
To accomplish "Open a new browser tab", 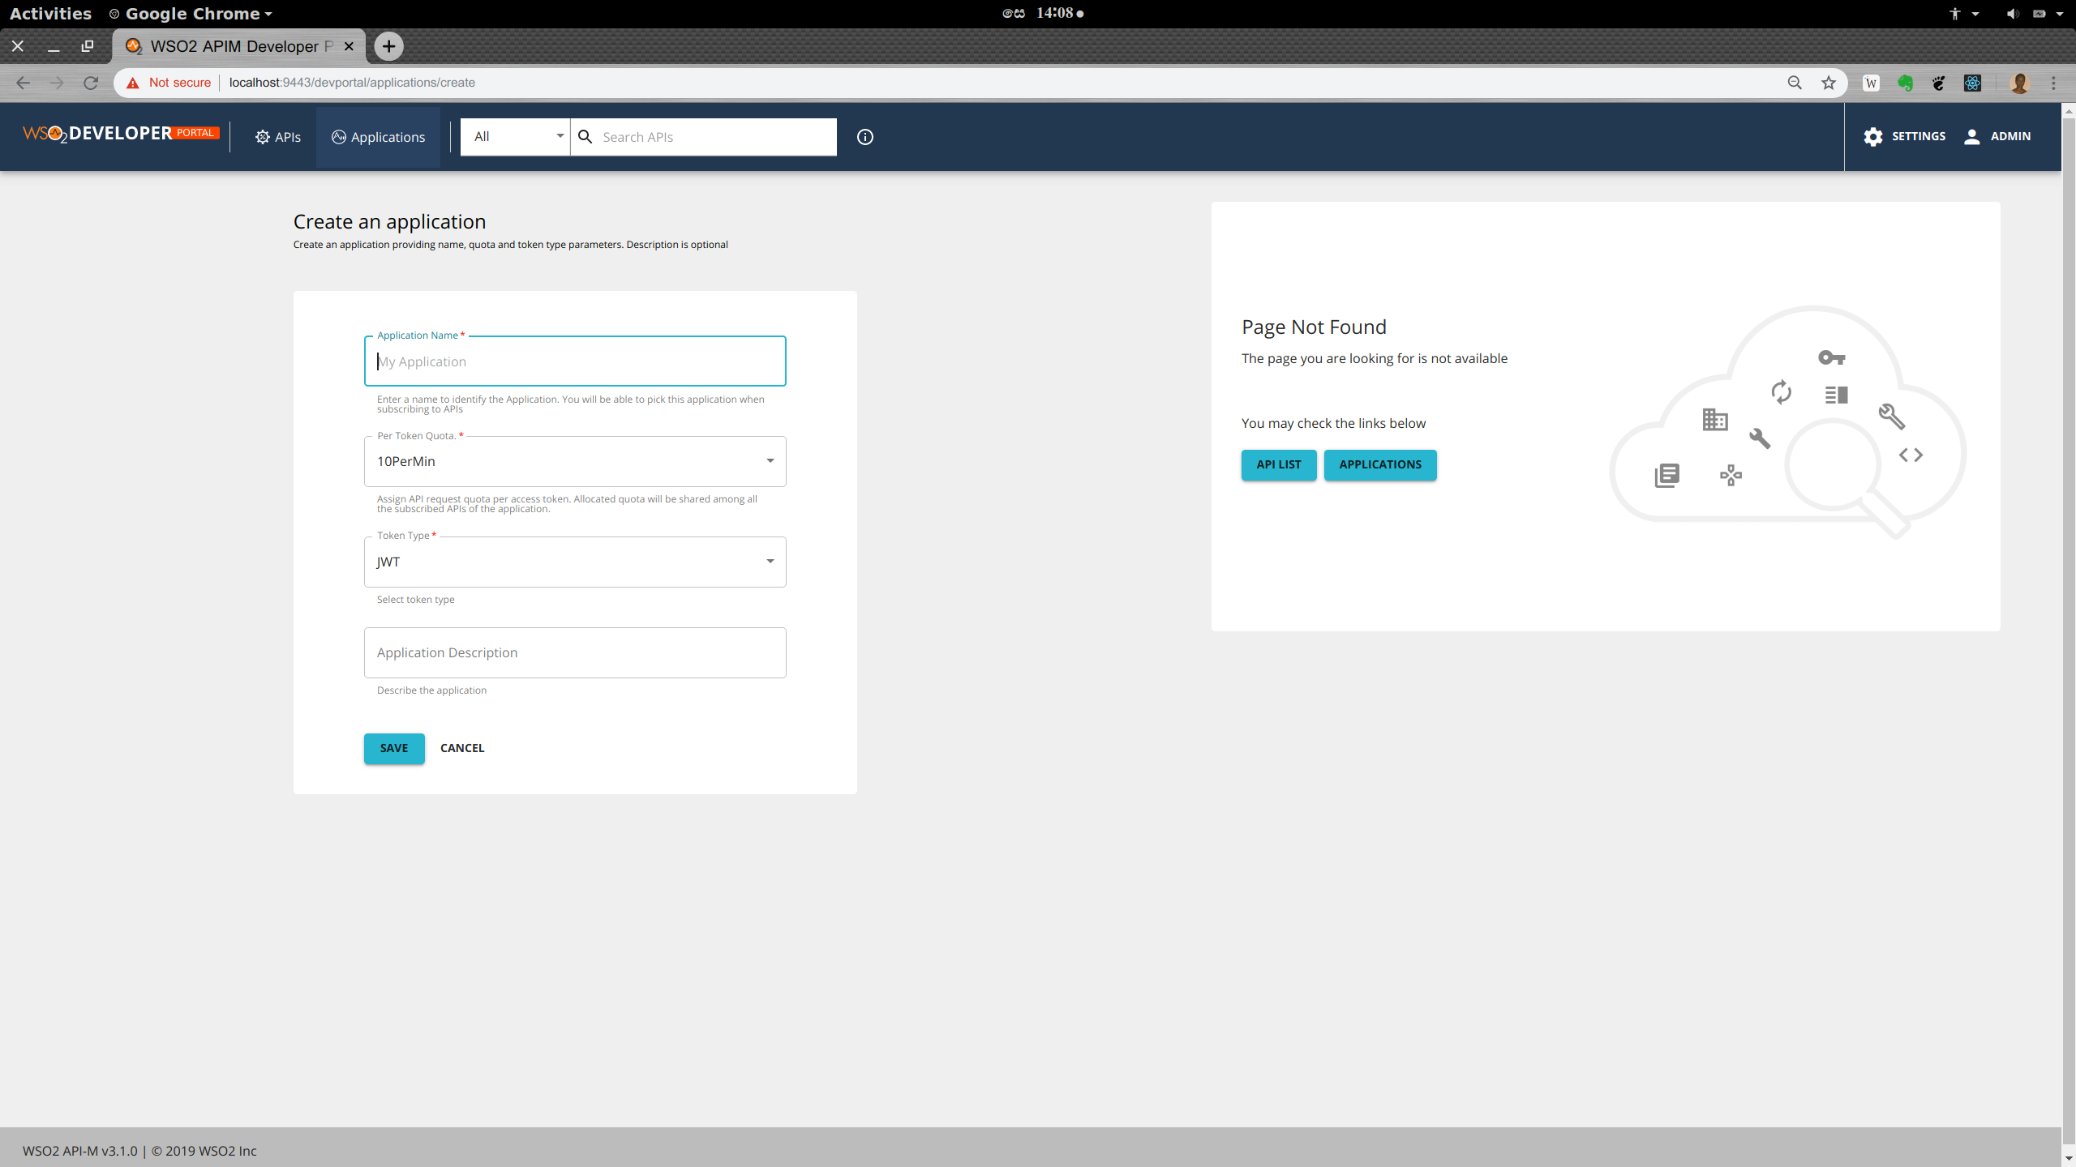I will coord(389,46).
